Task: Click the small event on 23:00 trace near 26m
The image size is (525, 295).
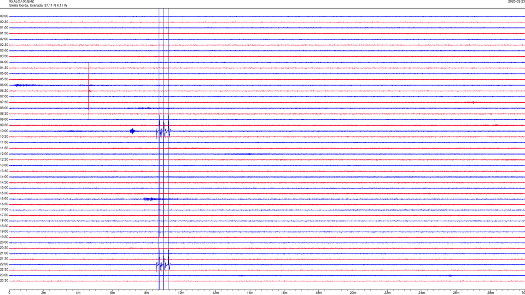Action: (451, 275)
